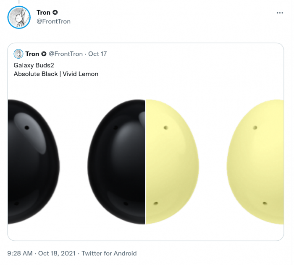Open the "9:28 AM · Oct 18, 2021" timestamp

coord(42,253)
